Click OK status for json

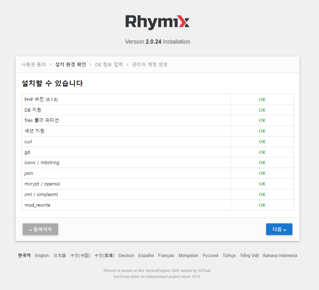(262, 173)
